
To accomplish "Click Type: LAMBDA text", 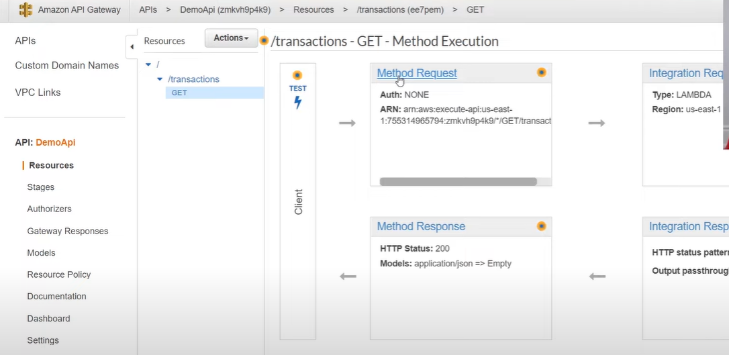I will (x=681, y=95).
